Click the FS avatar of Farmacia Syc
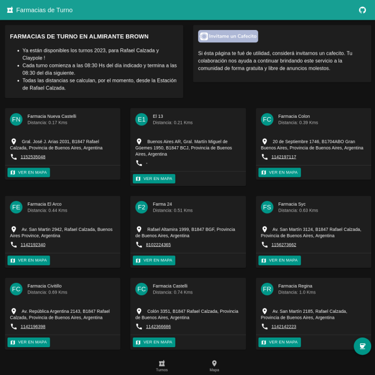The height and width of the screenshot is (375, 375). pyautogui.click(x=267, y=207)
